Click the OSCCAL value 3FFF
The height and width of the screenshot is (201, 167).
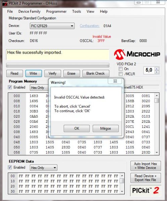click(x=101, y=41)
